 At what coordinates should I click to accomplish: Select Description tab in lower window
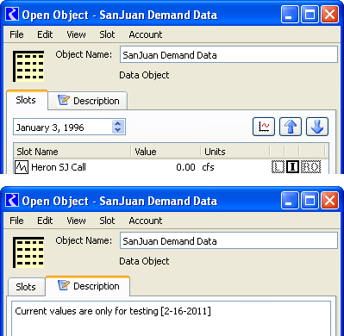click(x=88, y=286)
